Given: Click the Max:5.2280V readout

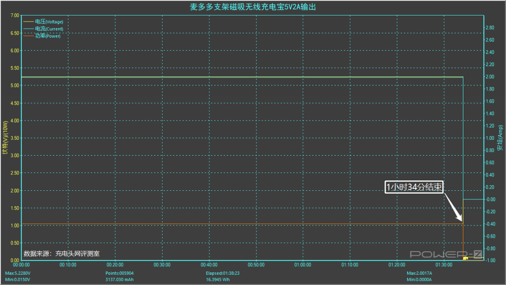Looking at the screenshot, I should pos(18,273).
